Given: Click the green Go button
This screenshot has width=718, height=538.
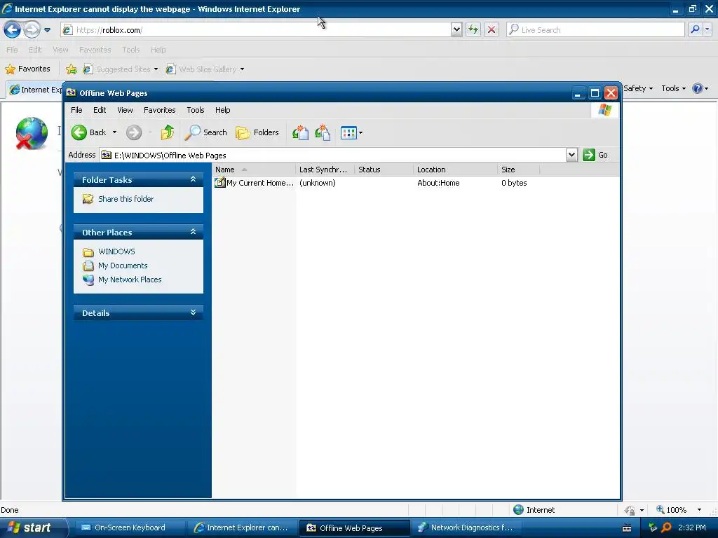Looking at the screenshot, I should coord(595,155).
